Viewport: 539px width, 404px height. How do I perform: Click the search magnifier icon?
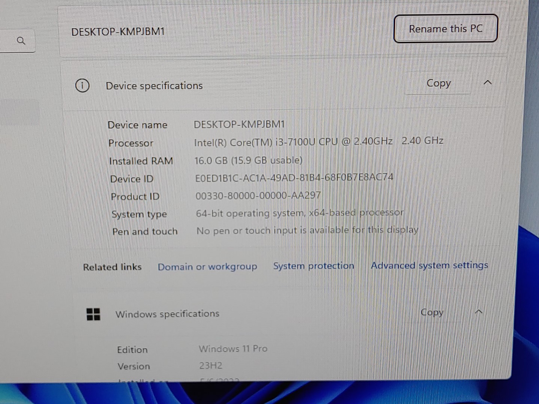click(x=21, y=40)
